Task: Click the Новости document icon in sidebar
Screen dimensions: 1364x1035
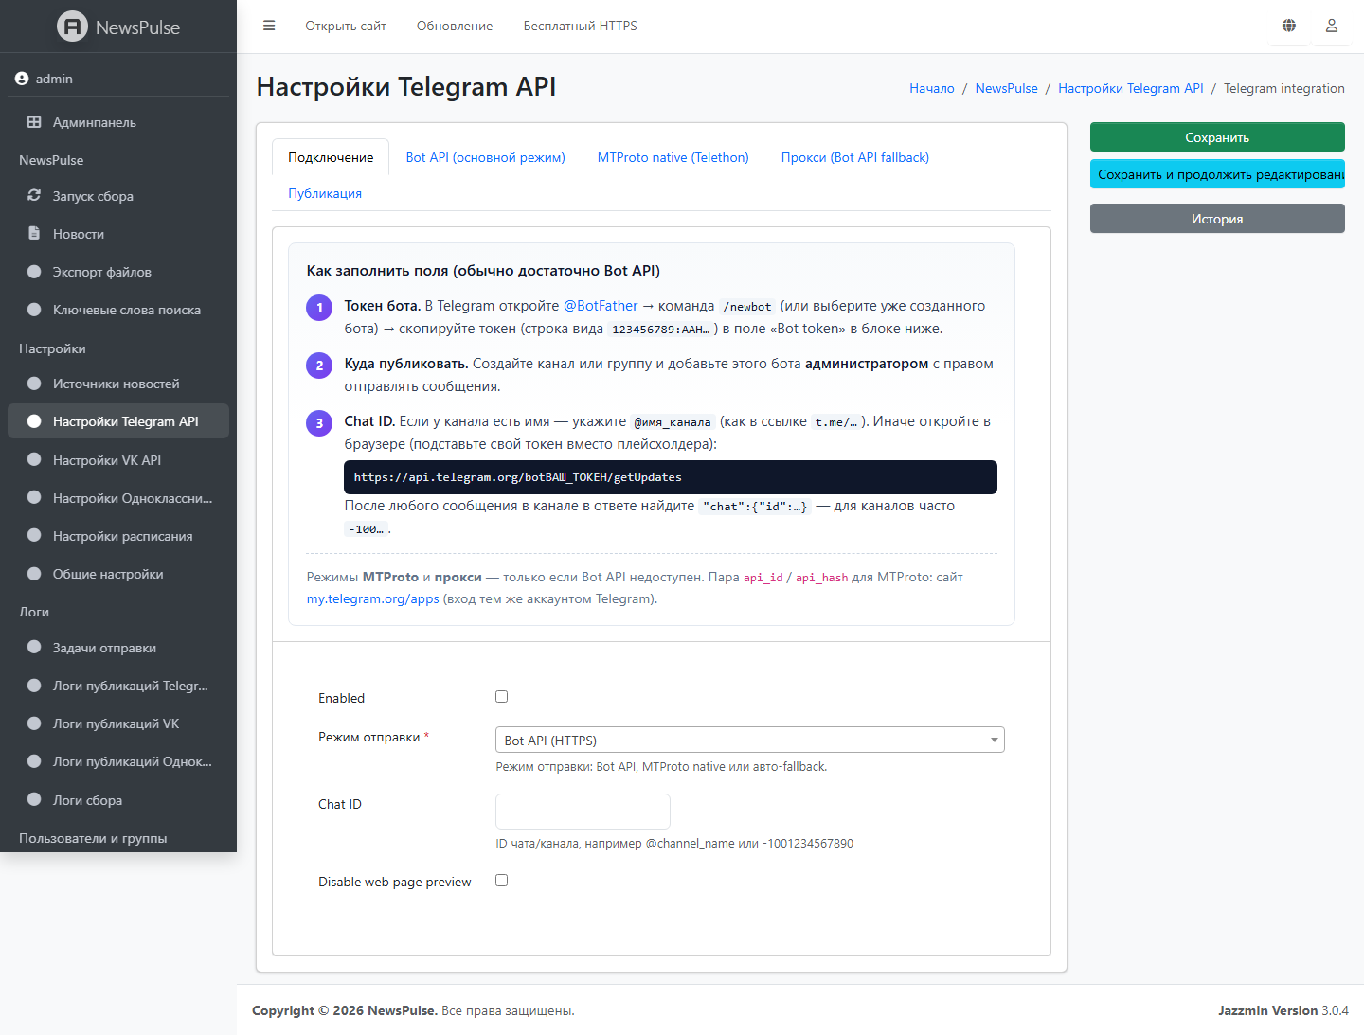Action: (x=34, y=234)
